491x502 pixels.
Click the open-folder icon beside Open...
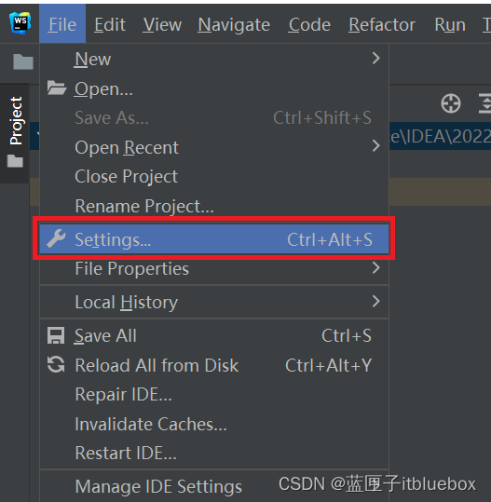click(57, 88)
